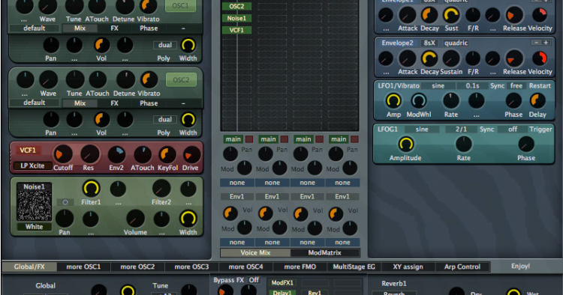Toggle the red mute square of second main channel
The width and height of the screenshot is (563, 295).
(x=284, y=139)
